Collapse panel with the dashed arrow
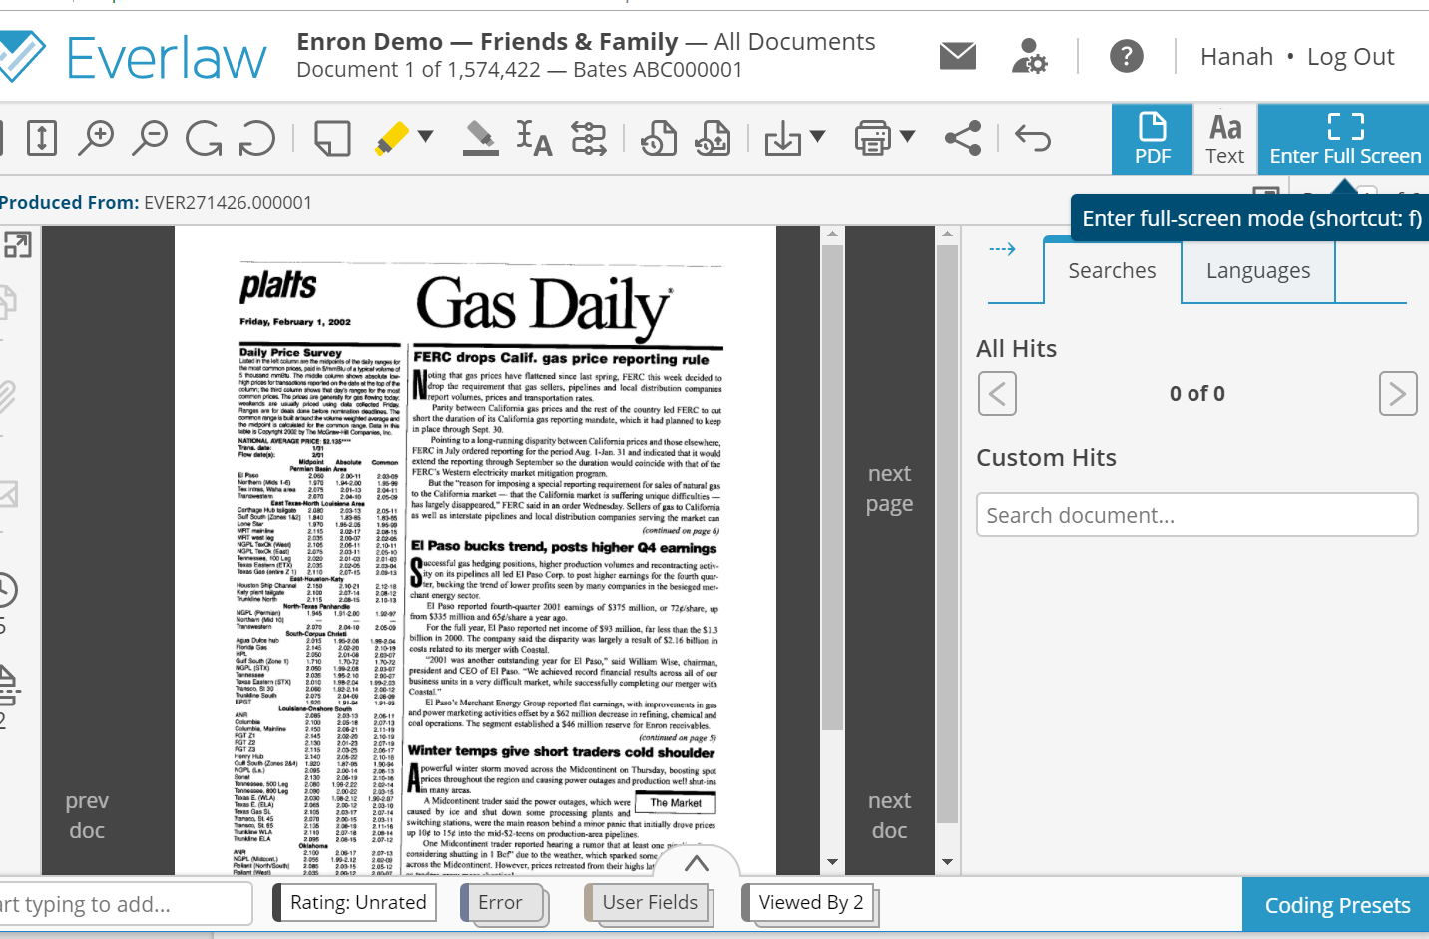The width and height of the screenshot is (1429, 939). point(1002,249)
